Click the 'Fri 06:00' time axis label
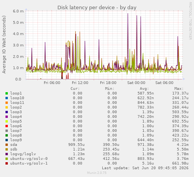This screenshot has height=177, width=194. 52,83
